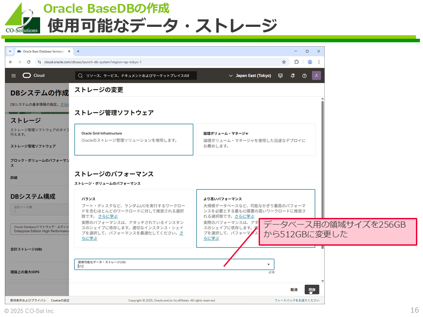
Task: Click the 合計ノード数 field in background
Action: [40, 209]
